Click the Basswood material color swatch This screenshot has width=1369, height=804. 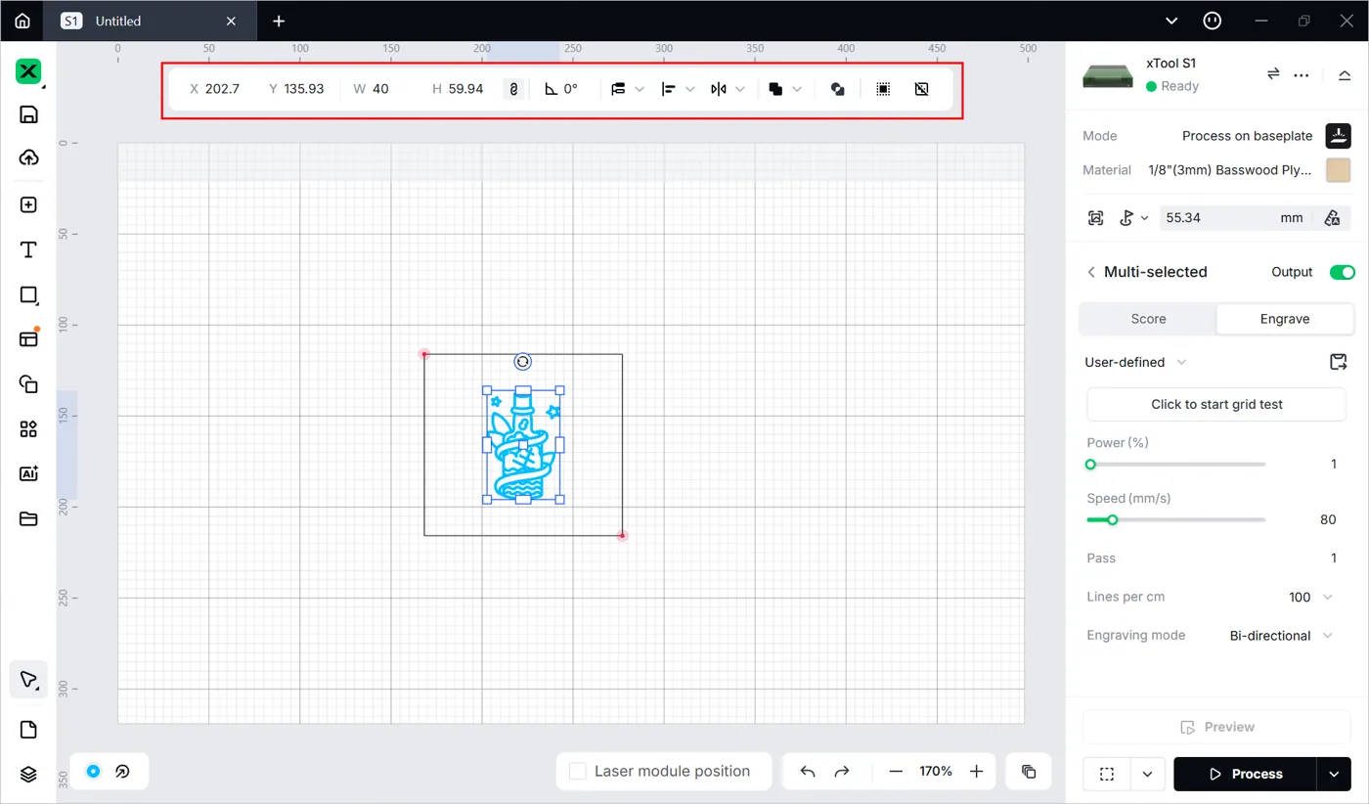click(1338, 169)
